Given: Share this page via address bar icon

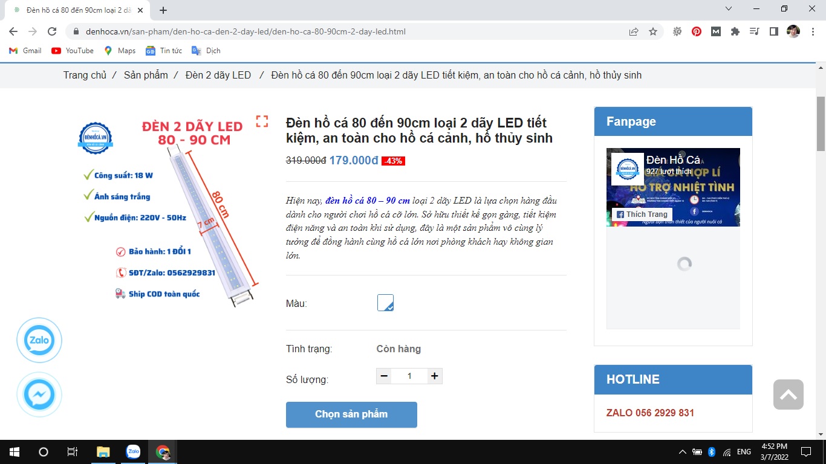Looking at the screenshot, I should [634, 31].
